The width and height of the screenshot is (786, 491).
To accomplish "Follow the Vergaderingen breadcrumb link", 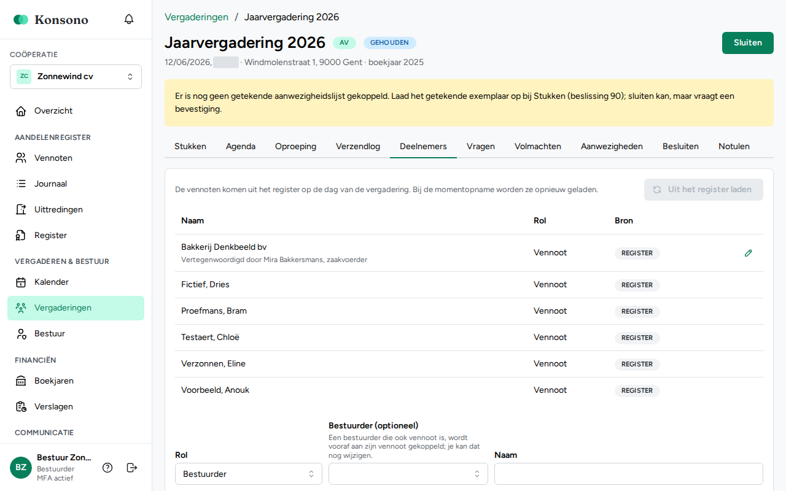I will [196, 17].
